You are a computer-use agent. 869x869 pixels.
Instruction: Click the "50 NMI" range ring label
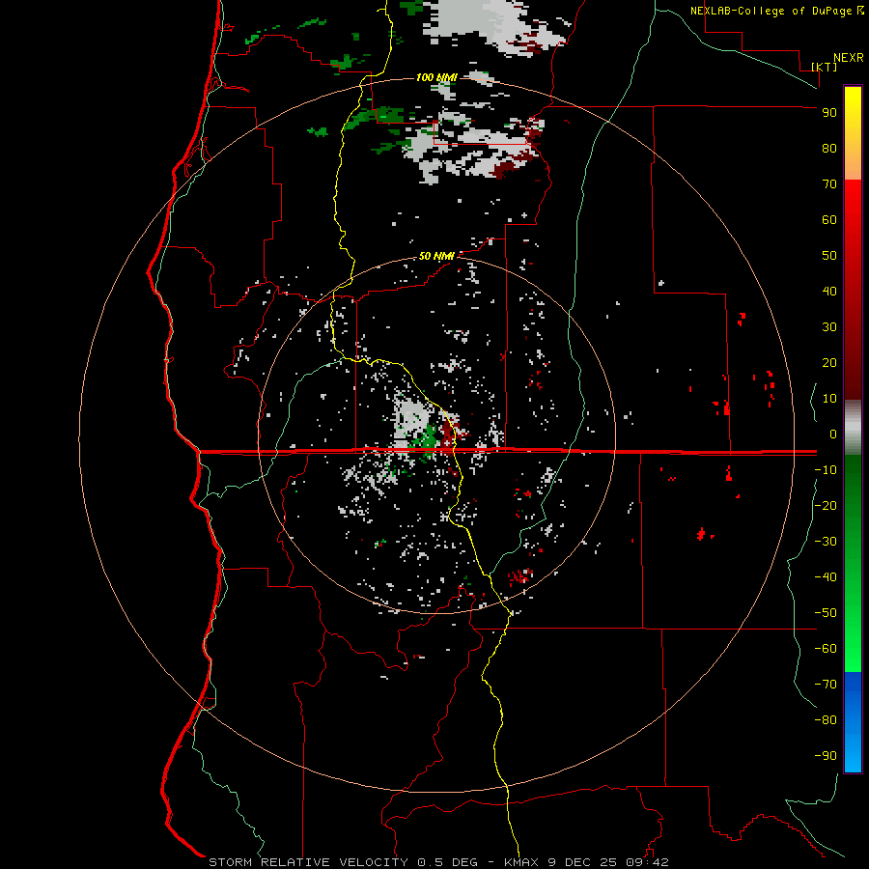click(436, 256)
